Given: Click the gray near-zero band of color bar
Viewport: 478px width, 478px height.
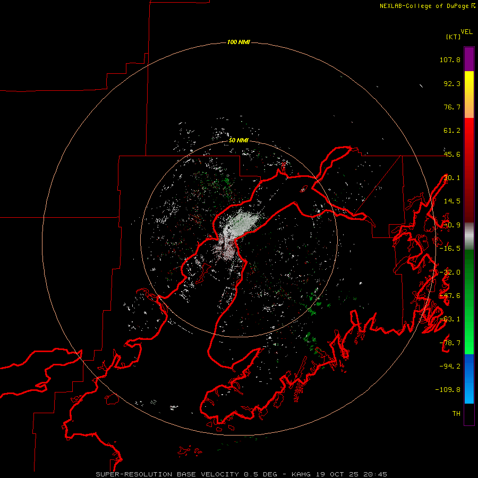Looking at the screenshot, I should coord(469,236).
